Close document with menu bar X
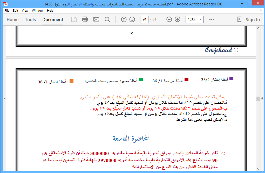The image size is (265, 173). click(x=261, y=10)
